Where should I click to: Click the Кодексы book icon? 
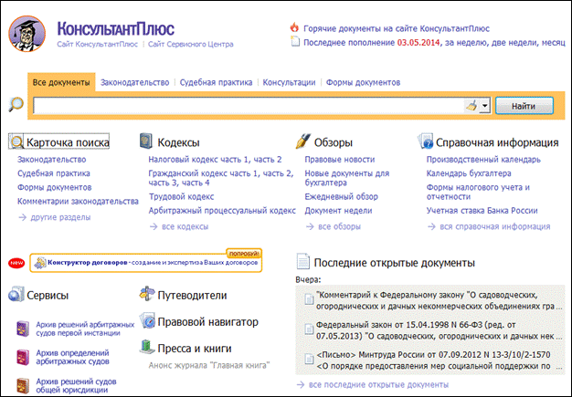[x=146, y=141]
